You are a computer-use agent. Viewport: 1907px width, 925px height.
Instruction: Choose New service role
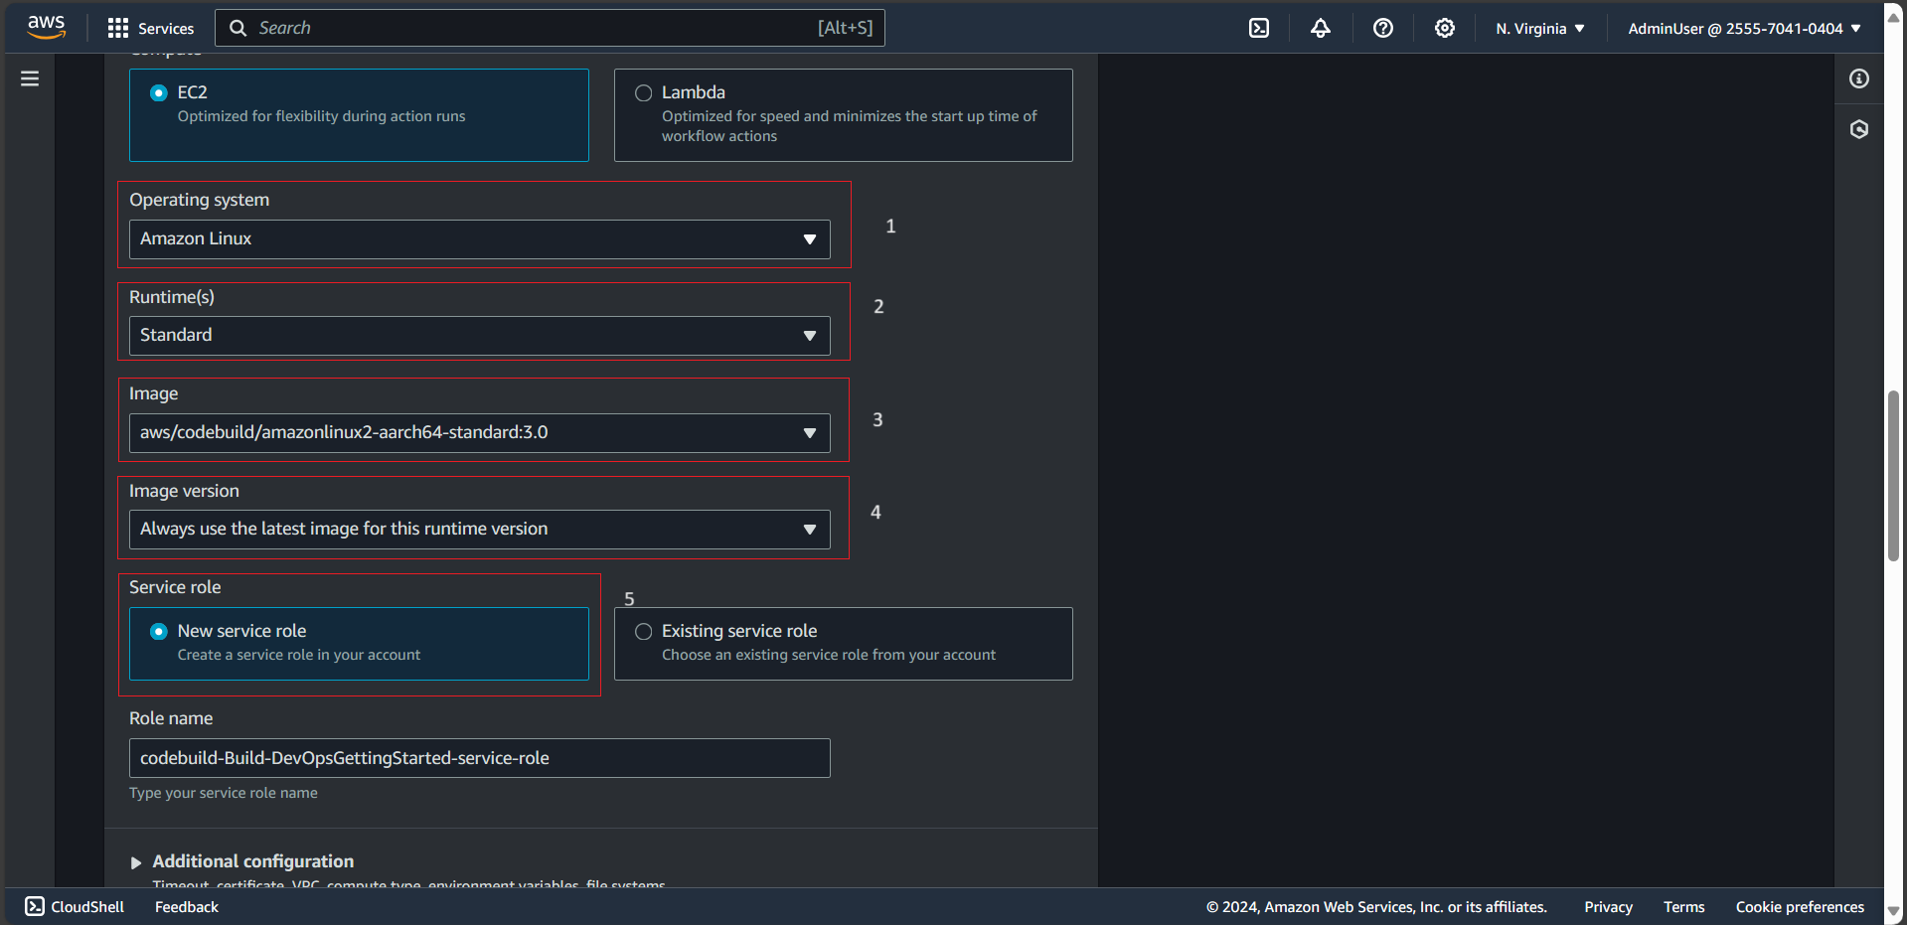pyautogui.click(x=359, y=644)
